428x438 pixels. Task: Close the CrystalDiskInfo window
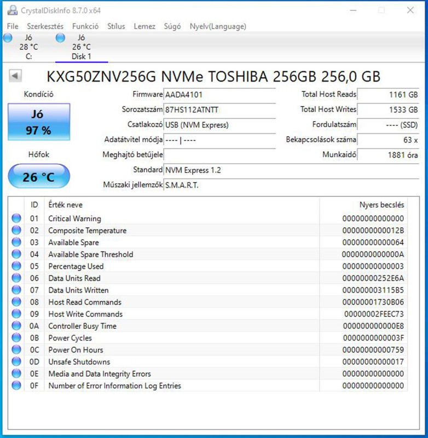410,10
